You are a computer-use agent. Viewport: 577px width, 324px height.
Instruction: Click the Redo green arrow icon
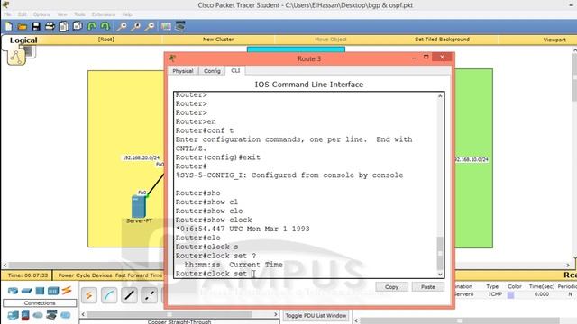105,26
